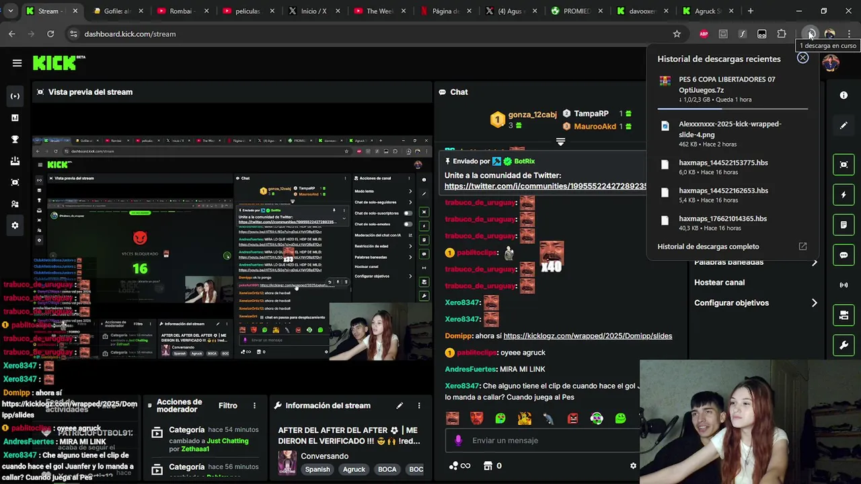Open the clips capture icon in the left sidebar

[x=15, y=182]
